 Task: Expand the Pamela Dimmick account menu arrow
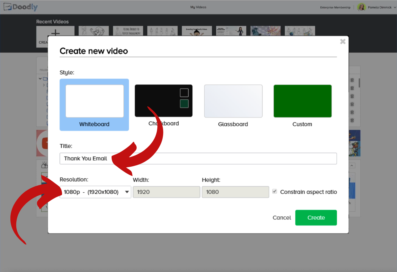click(395, 8)
